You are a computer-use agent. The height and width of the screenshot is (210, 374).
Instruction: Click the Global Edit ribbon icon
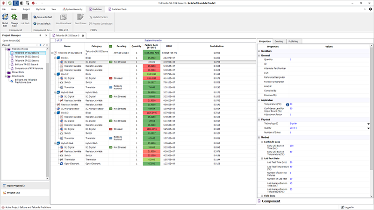(x=5, y=17)
